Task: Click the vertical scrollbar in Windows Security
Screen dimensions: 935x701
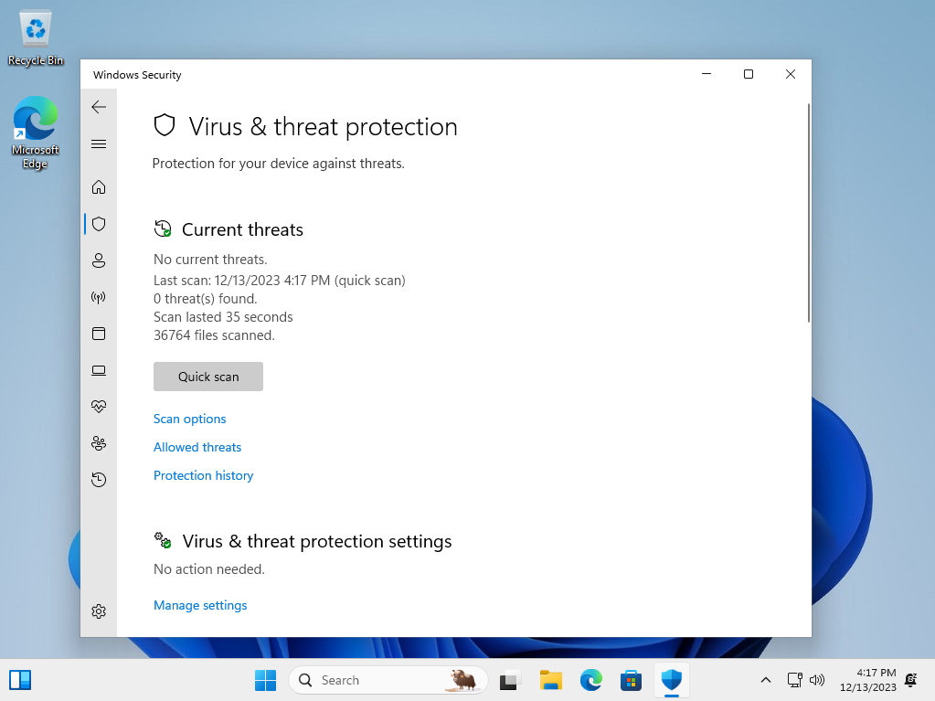Action: coord(809,213)
